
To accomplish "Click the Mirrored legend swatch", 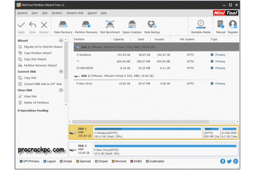I will tap(113, 161).
